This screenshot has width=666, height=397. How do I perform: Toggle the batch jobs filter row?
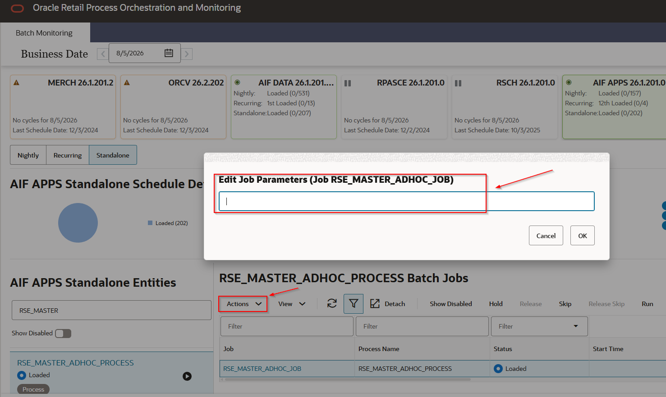tap(354, 304)
